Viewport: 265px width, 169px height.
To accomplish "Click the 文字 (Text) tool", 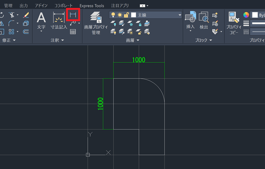I will [41, 21].
